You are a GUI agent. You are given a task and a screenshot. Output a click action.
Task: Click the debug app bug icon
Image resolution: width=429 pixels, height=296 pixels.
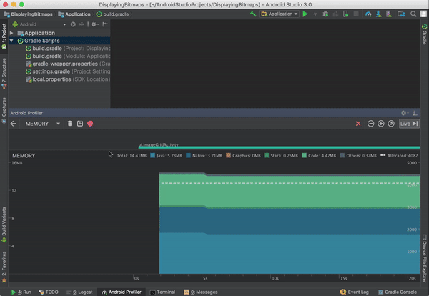coord(325,14)
